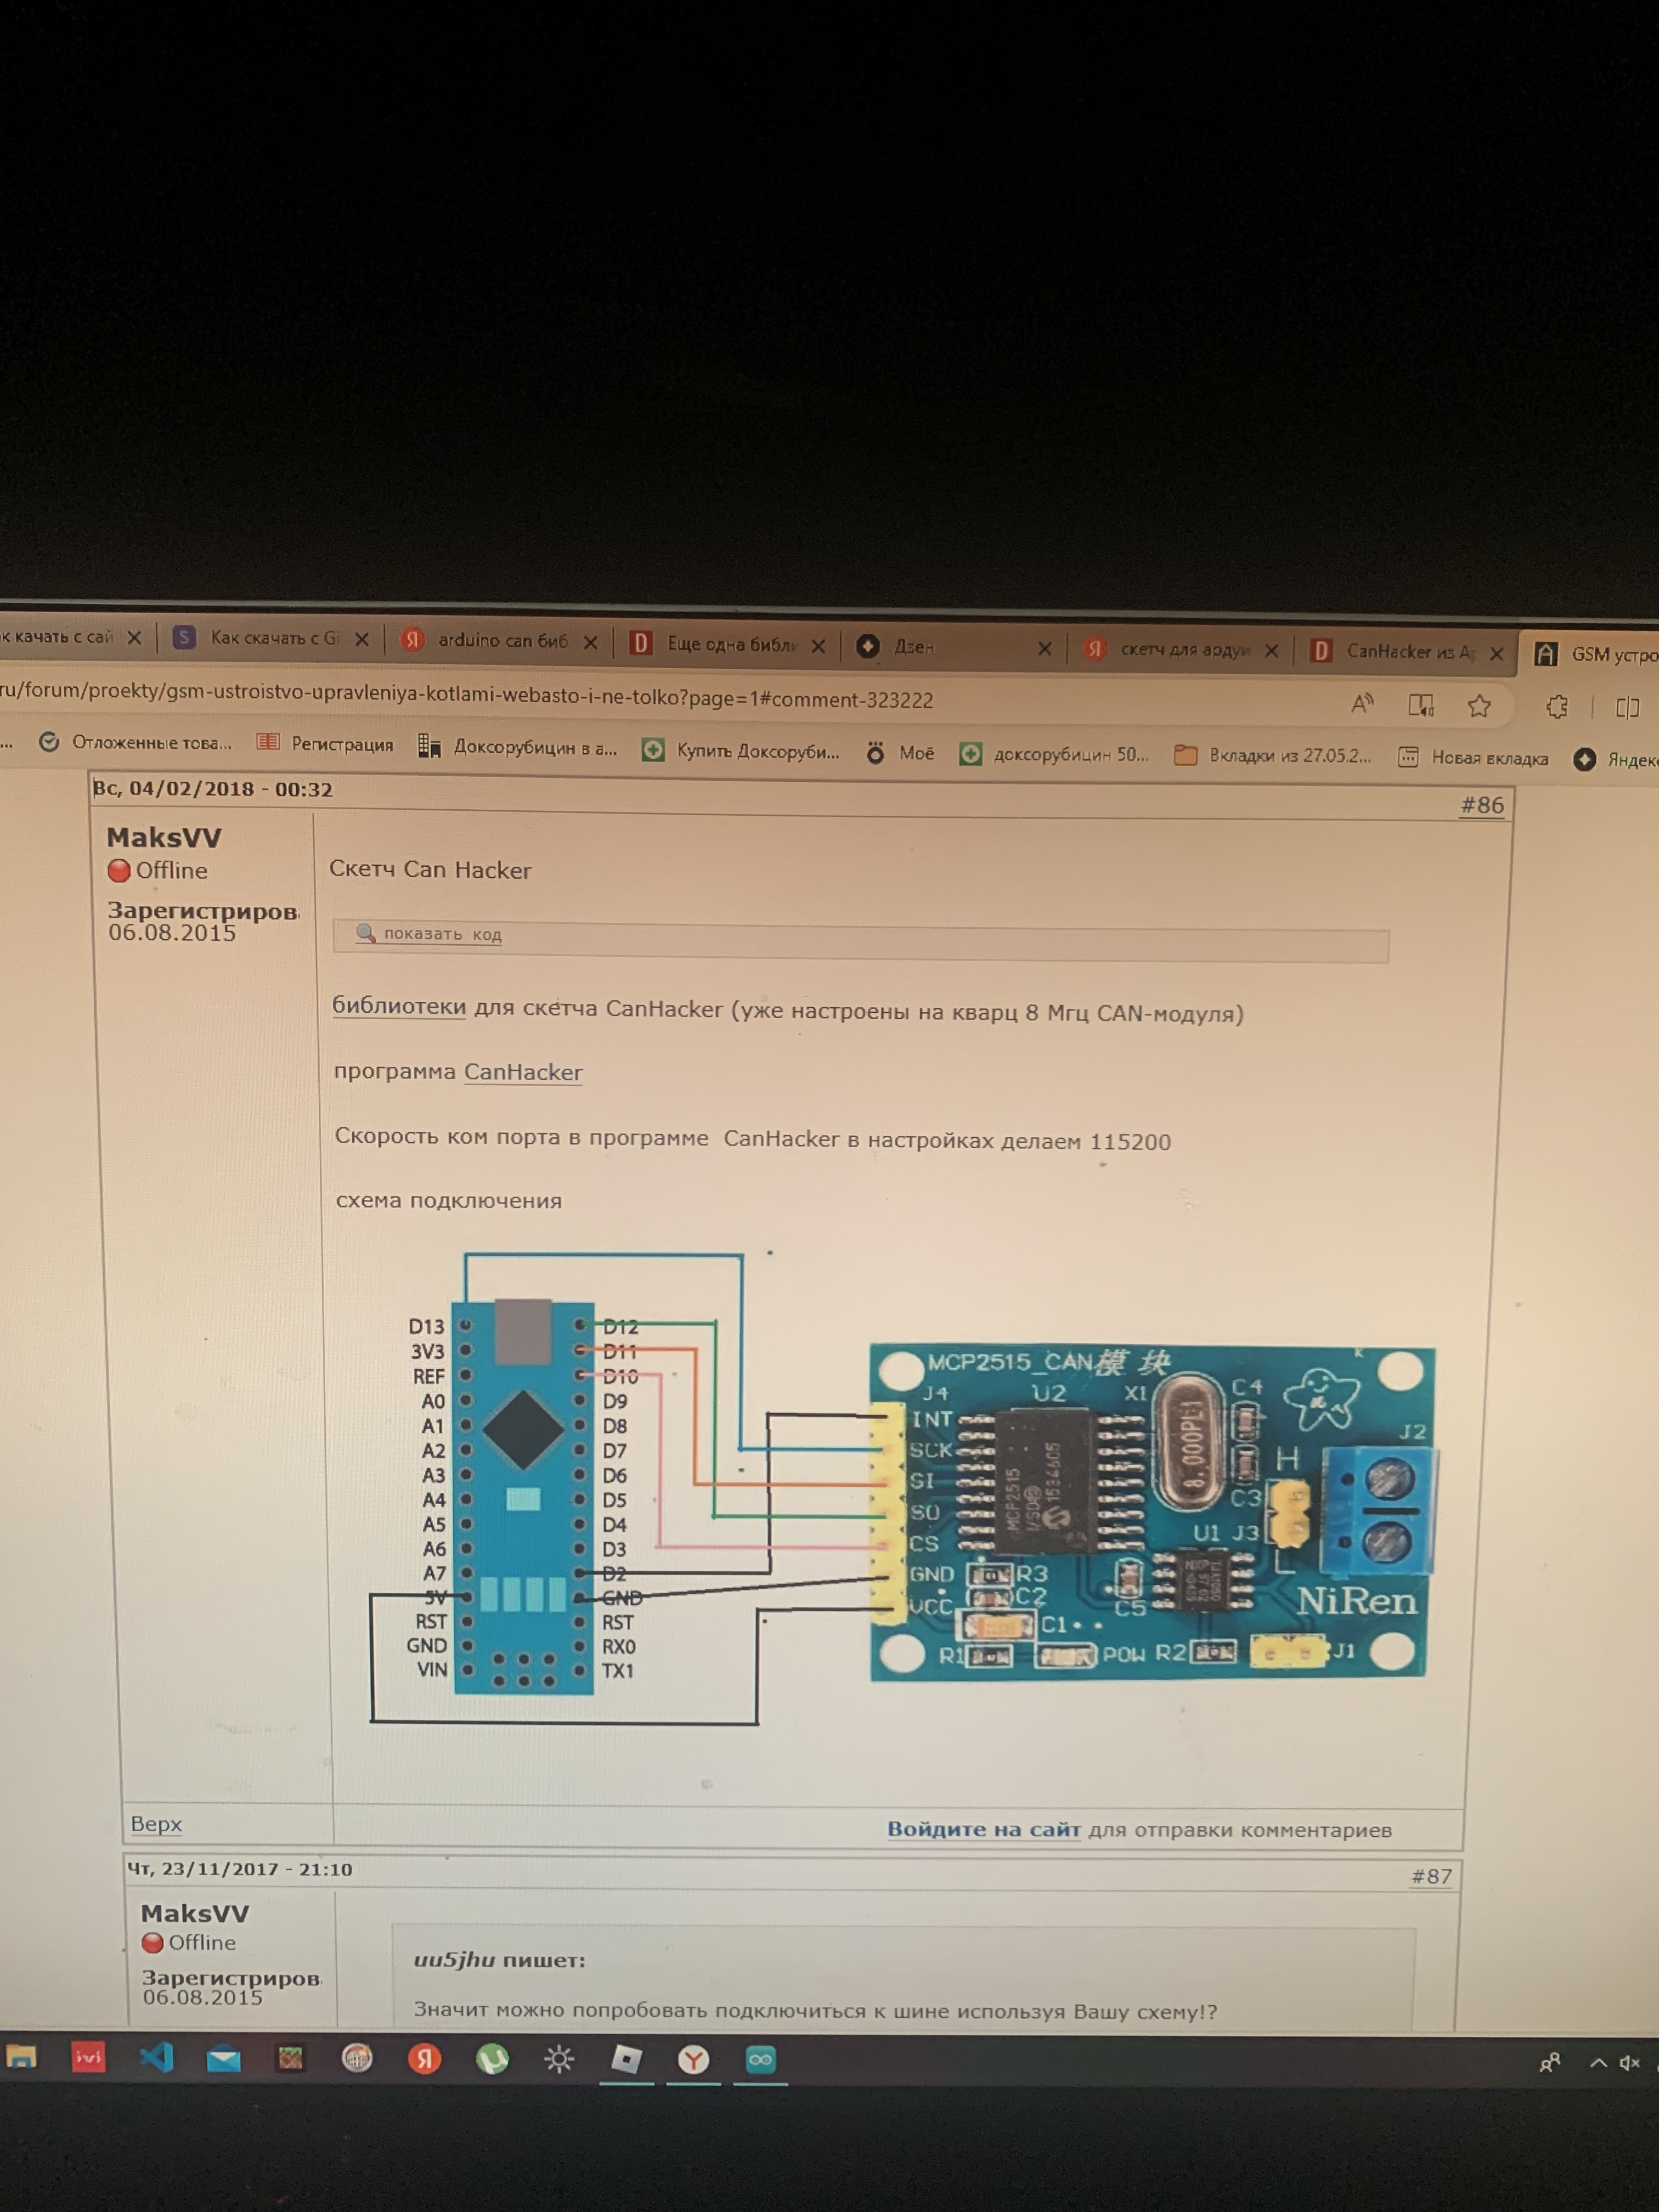Open Visual Studio Code from taskbar
The image size is (1659, 2212).
point(156,2058)
